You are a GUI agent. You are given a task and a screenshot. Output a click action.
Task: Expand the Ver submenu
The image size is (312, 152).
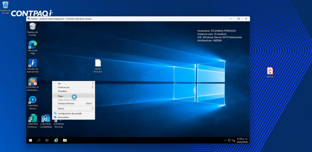[x=74, y=83]
